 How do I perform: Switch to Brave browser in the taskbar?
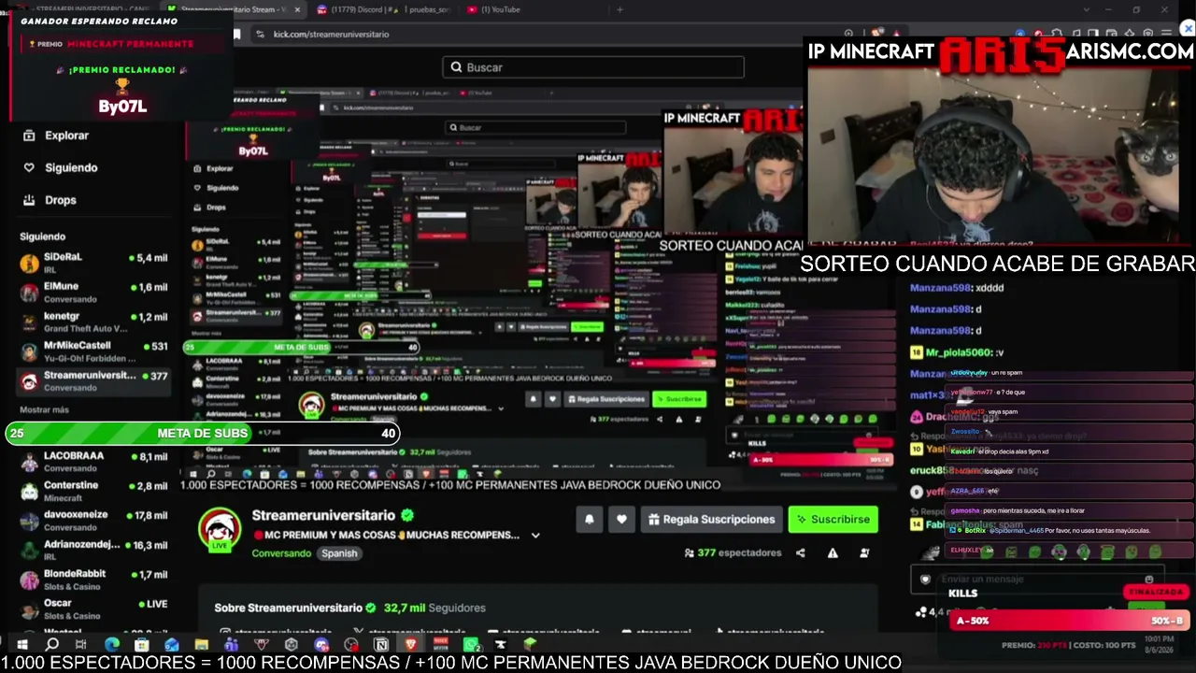tap(410, 644)
